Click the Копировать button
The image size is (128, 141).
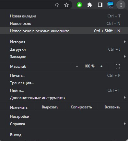point(81,107)
